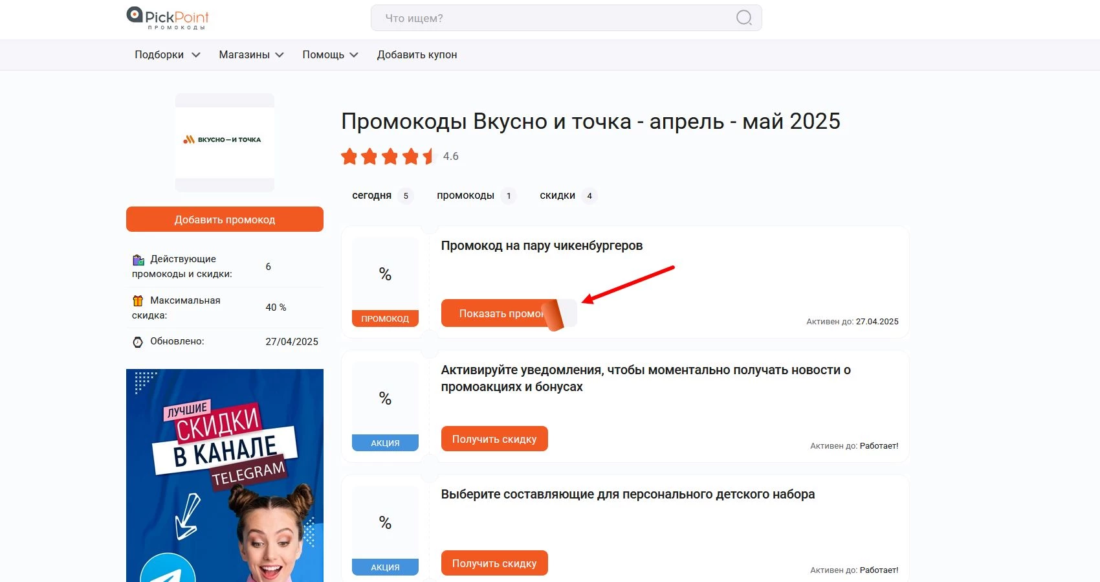Expand the Подборки menu
This screenshot has height=582, width=1100.
(167, 55)
